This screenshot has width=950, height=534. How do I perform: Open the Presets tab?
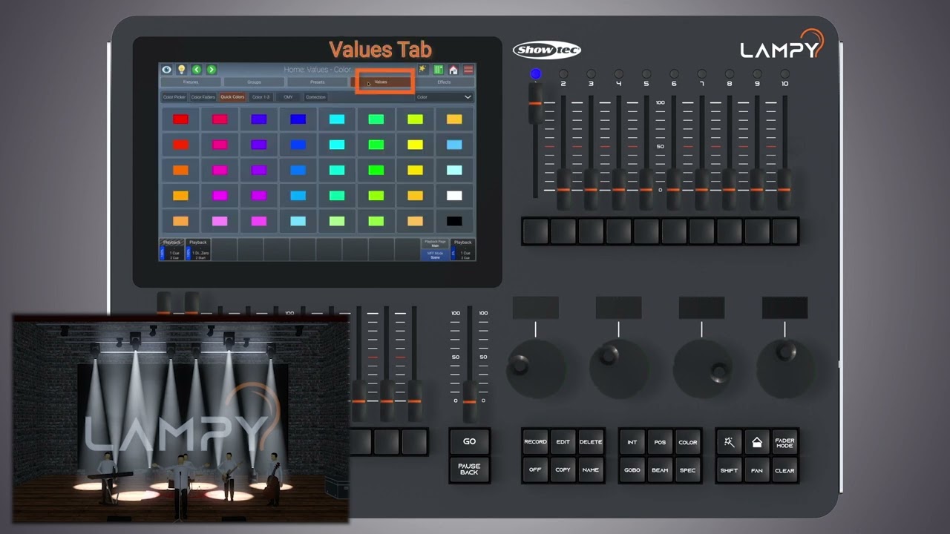coord(317,82)
